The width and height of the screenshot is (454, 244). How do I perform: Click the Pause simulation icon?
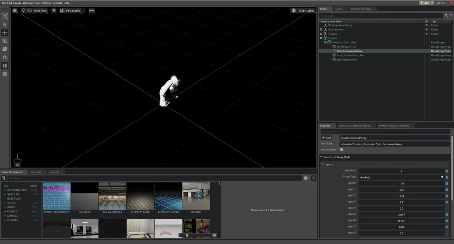point(5,65)
